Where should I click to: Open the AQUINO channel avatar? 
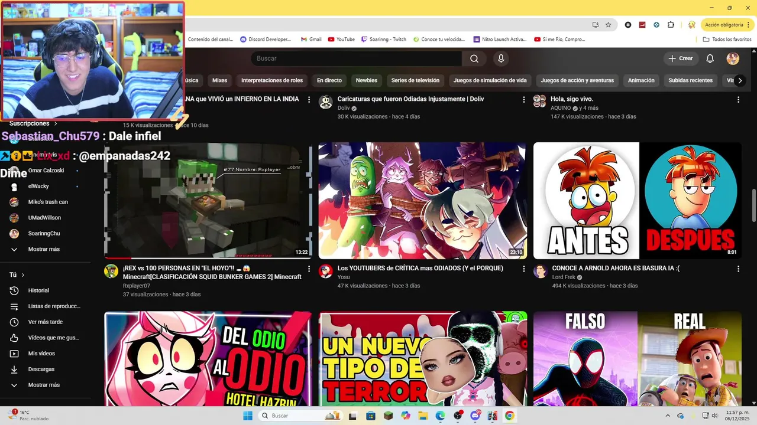(539, 102)
